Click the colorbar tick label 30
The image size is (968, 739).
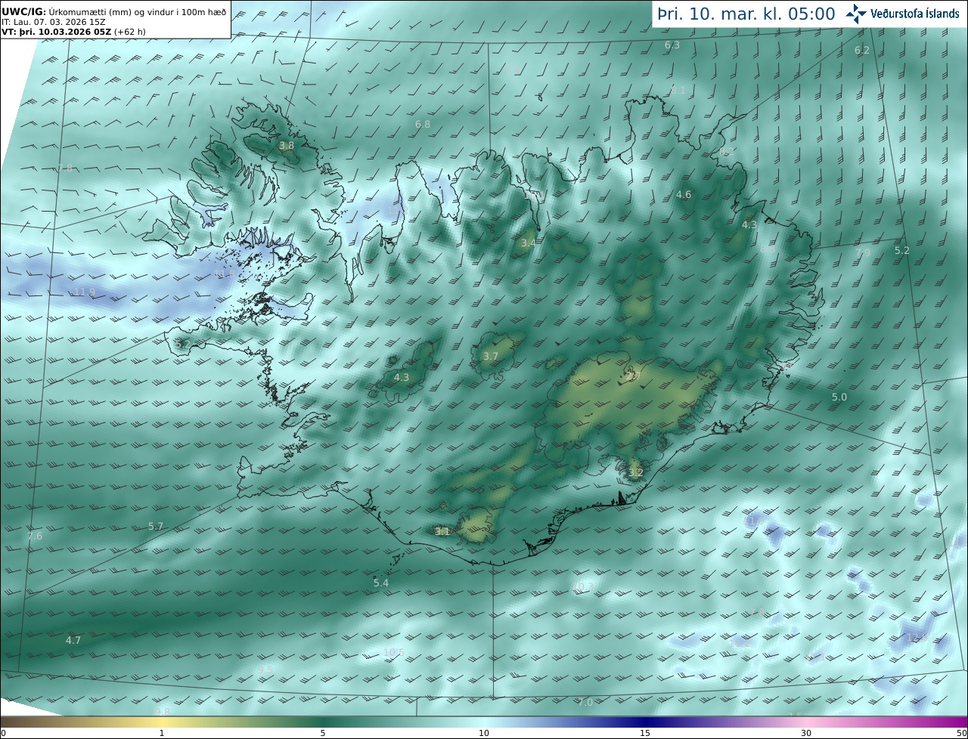(806, 733)
